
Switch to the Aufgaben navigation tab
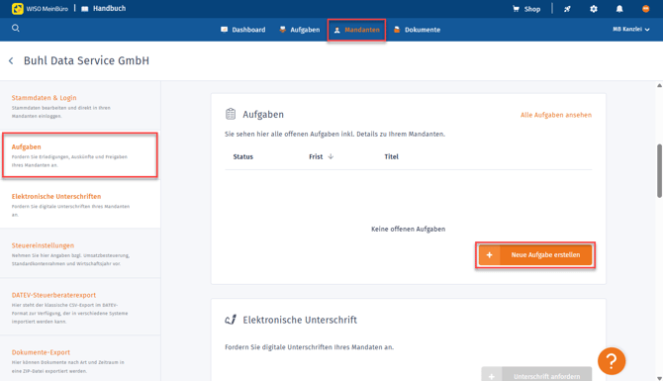click(x=300, y=30)
